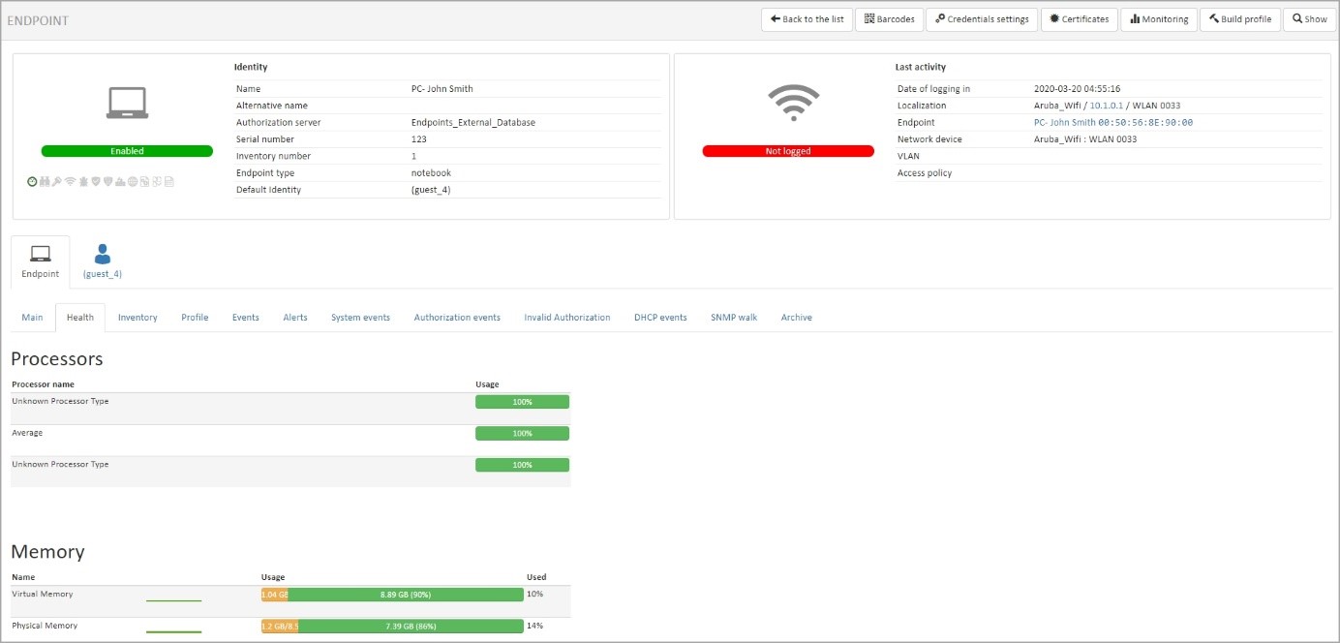Open the PC- John Smith endpoint link

[1064, 123]
